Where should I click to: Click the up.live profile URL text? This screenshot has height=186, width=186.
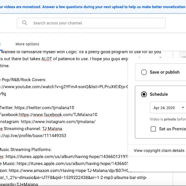click(33, 136)
